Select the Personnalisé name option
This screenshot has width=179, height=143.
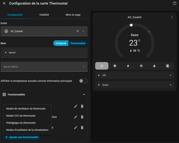(78, 43)
